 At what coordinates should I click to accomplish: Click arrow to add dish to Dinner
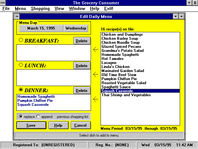(x=95, y=99)
